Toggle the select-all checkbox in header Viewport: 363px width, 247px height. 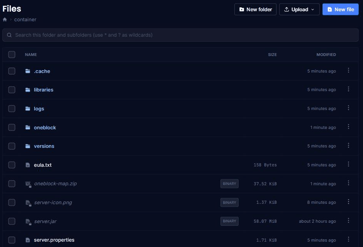click(x=12, y=54)
